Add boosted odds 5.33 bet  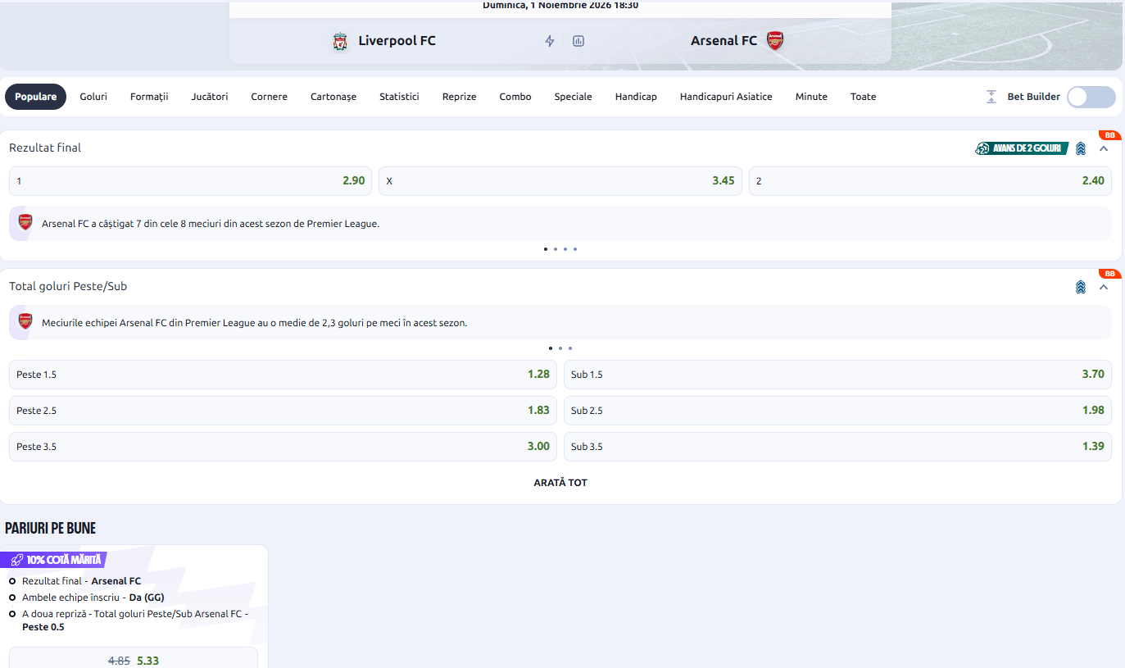click(134, 658)
